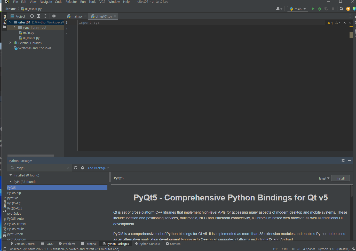This screenshot has height=251, width=356.
Task: Click the warnings indicator in the editor
Action: point(334,23)
